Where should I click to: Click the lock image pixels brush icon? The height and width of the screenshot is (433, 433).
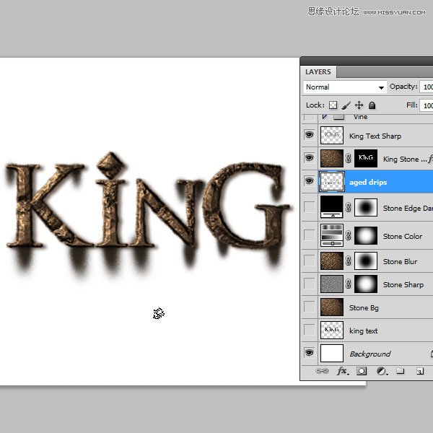coord(346,105)
